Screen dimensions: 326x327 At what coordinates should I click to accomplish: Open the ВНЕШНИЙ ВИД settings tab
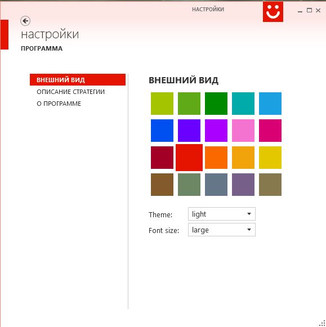tap(78, 80)
